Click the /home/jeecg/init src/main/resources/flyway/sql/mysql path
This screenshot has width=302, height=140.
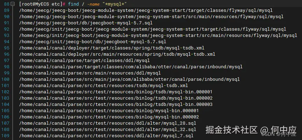[x=158, y=36]
